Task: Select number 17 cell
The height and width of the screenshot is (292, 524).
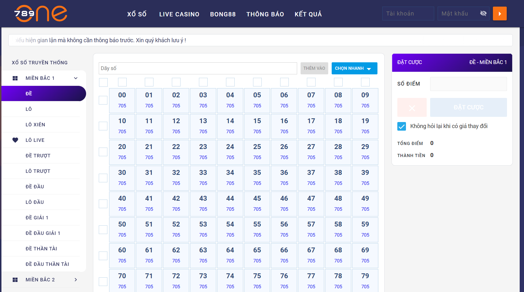Action: 311,126
